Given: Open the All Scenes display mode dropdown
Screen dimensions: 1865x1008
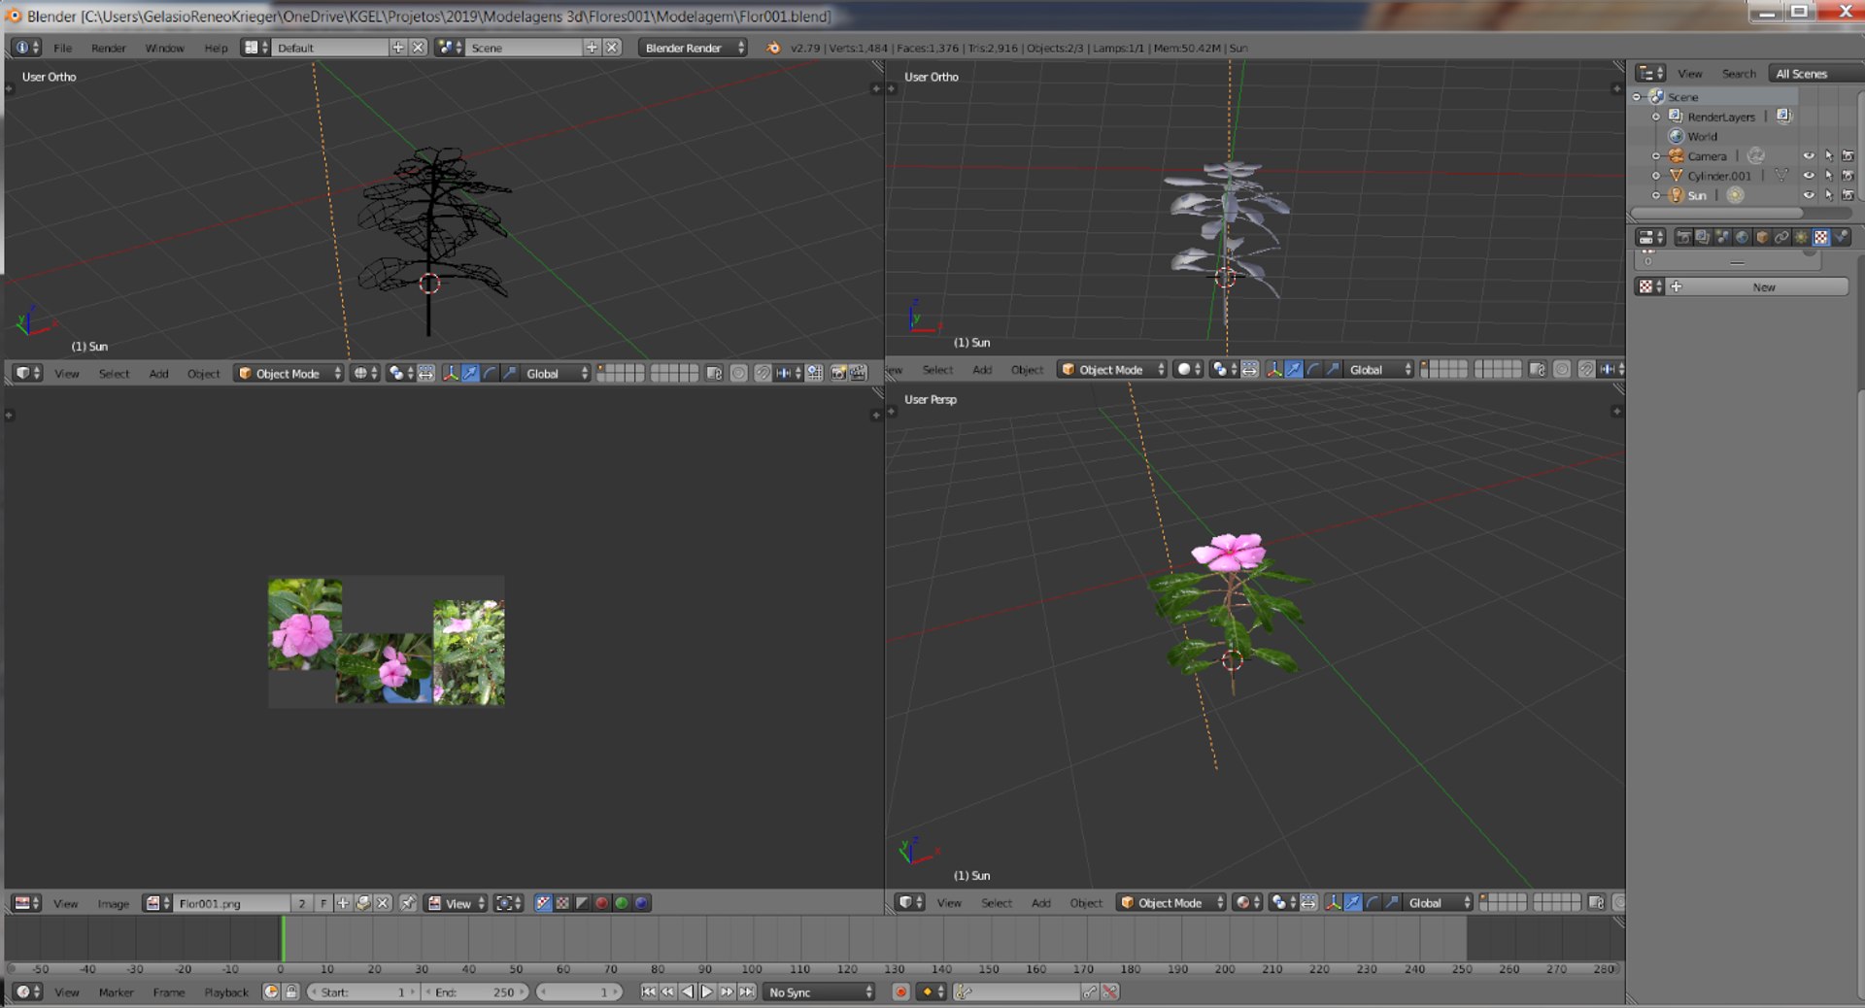Looking at the screenshot, I should [1814, 74].
